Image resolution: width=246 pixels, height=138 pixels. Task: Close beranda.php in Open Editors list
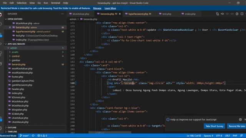pos(10,27)
